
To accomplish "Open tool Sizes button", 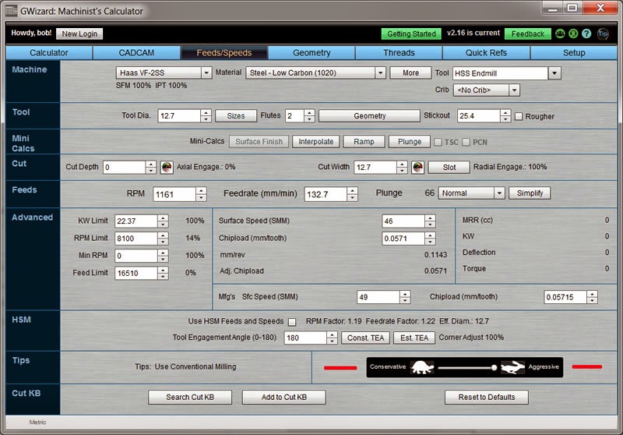I will [236, 115].
